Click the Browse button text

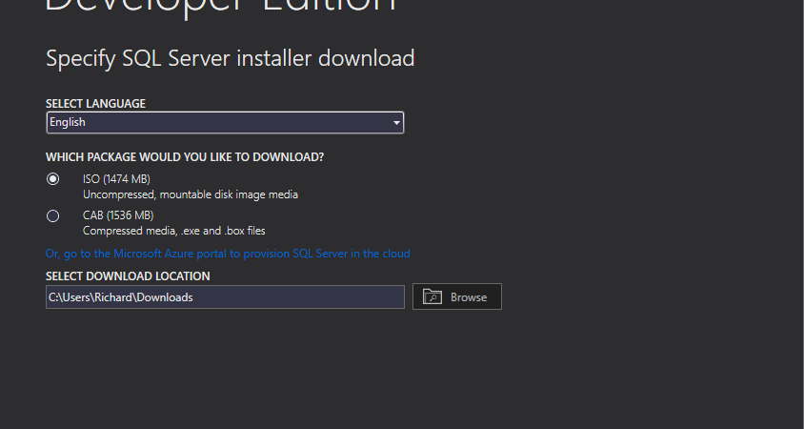click(469, 297)
